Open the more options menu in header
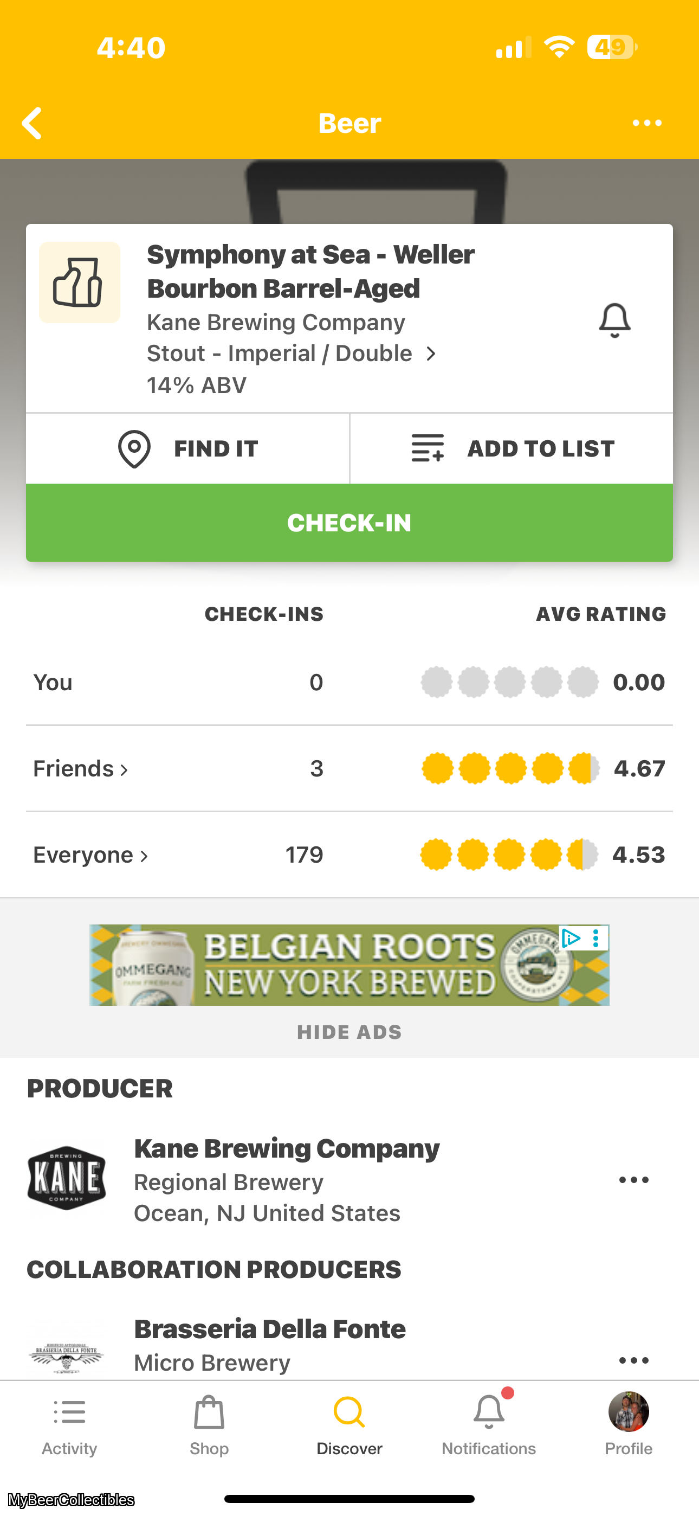699x1516 pixels. point(646,123)
